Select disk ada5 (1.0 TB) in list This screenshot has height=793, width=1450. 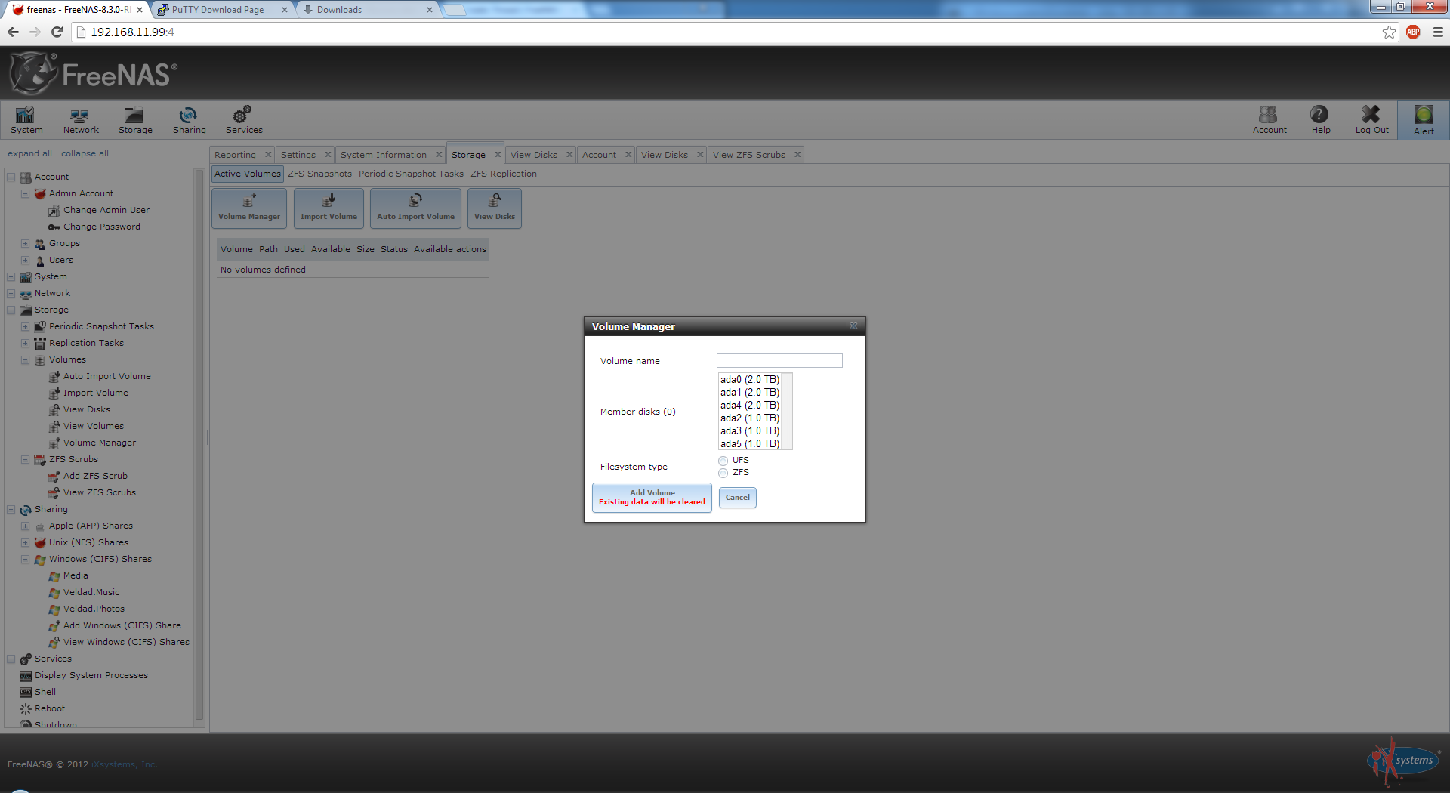click(x=750, y=444)
